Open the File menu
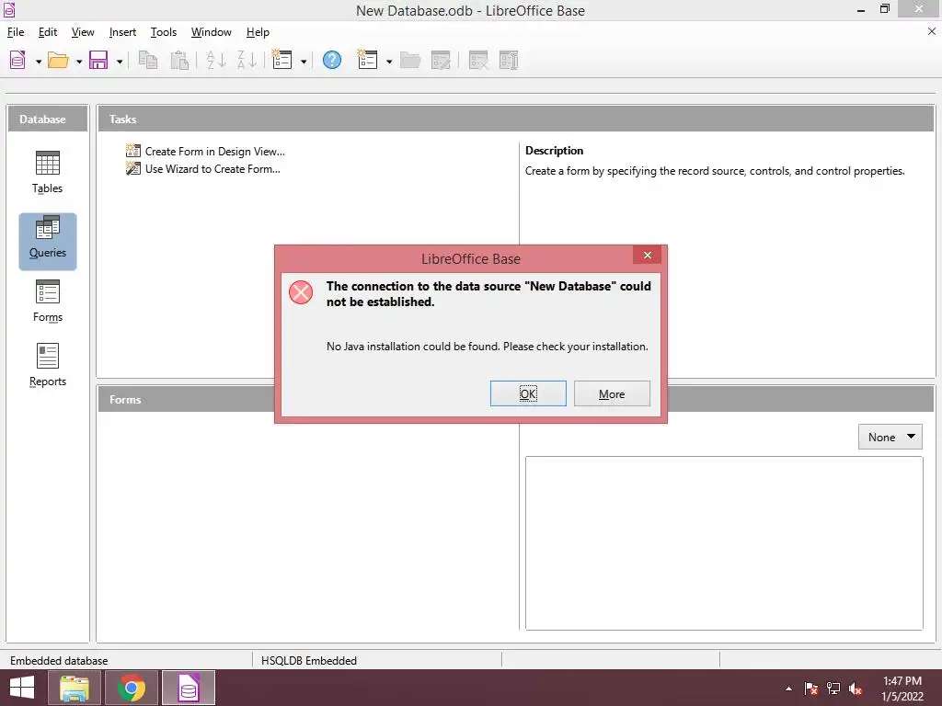The image size is (942, 706). coord(16,32)
